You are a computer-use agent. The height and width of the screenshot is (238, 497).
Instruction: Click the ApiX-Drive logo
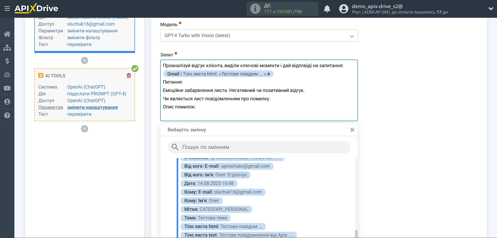tap(36, 8)
